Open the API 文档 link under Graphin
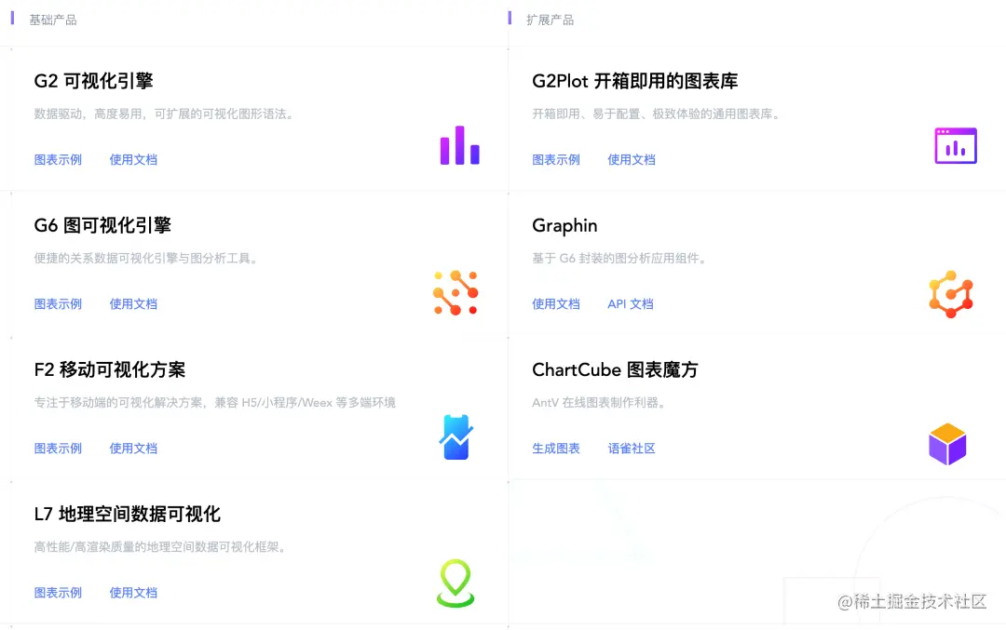The height and width of the screenshot is (630, 1006). tap(630, 303)
